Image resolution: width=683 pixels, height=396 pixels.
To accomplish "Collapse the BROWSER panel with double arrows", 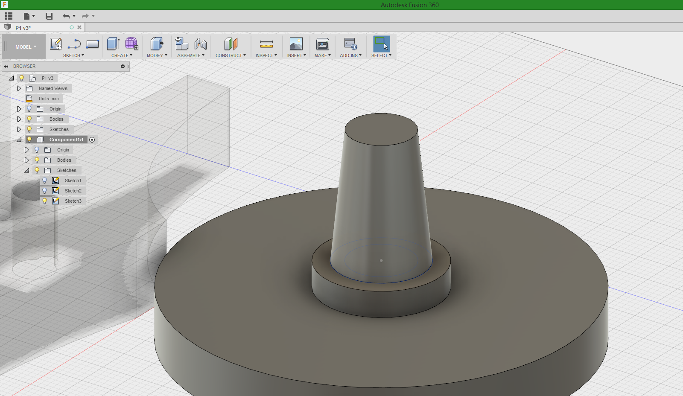I will 6,67.
